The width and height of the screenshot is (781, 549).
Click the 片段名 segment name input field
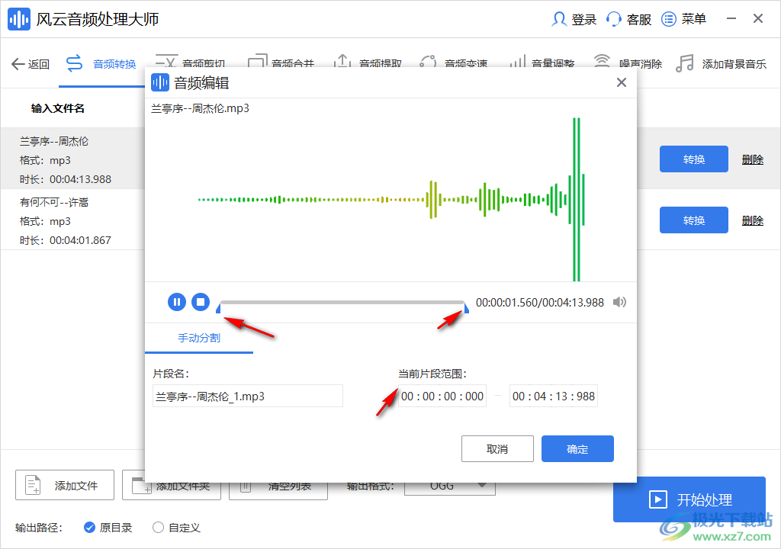click(x=247, y=396)
